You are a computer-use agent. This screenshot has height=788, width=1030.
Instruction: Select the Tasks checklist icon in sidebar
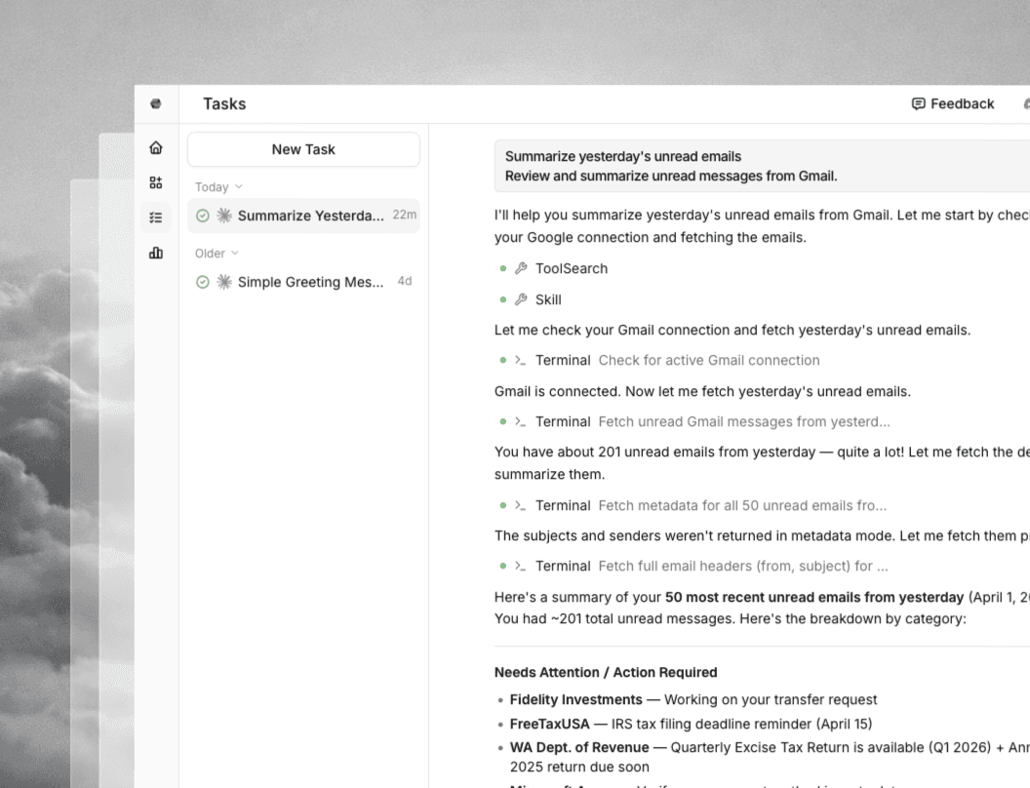156,217
